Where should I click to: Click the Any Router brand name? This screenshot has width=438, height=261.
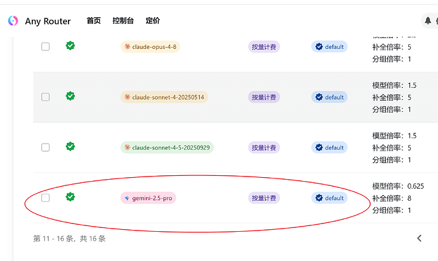click(x=48, y=21)
